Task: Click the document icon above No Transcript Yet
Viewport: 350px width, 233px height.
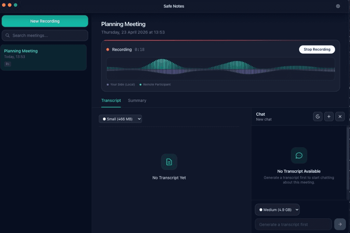Action: [169, 162]
